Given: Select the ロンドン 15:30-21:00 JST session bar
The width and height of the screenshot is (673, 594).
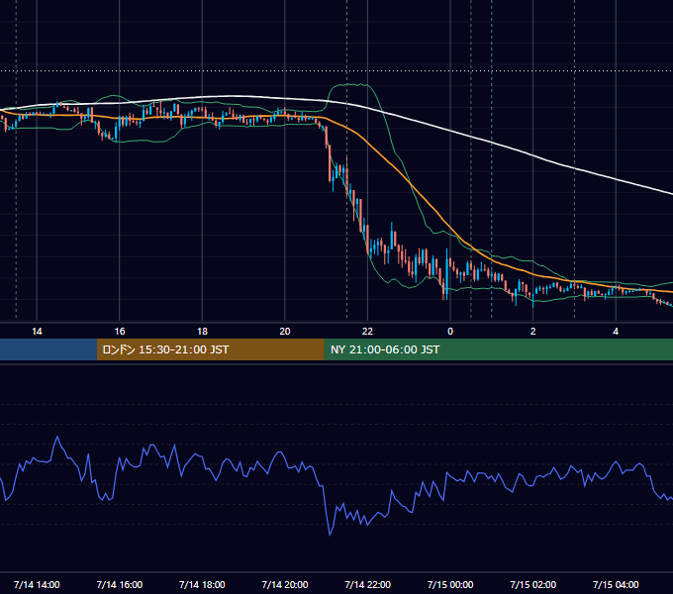Looking at the screenshot, I should (210, 349).
